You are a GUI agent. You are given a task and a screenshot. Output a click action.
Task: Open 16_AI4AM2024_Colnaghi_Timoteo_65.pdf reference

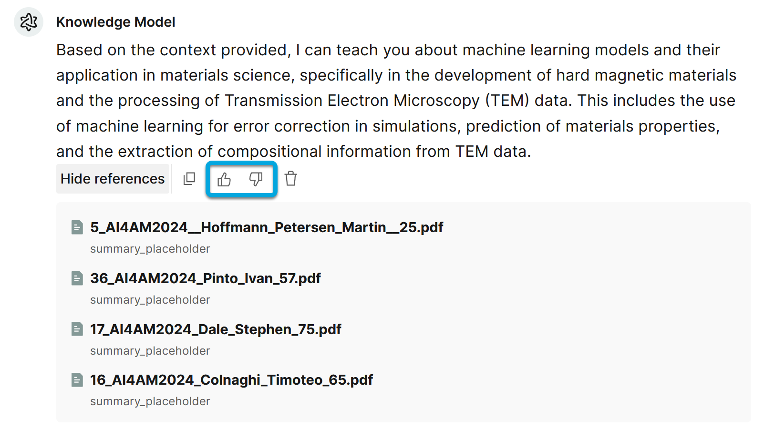click(231, 380)
